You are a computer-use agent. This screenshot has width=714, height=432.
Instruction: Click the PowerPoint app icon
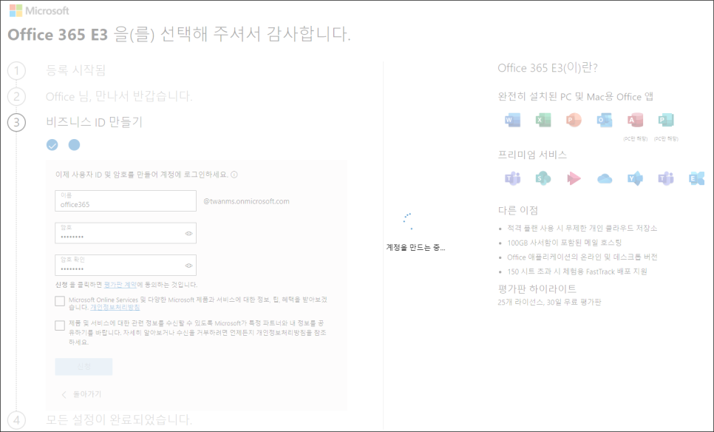(574, 121)
